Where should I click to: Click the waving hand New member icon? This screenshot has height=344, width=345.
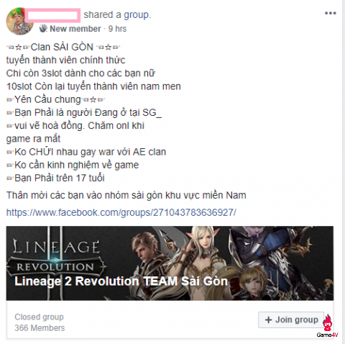click(43, 29)
